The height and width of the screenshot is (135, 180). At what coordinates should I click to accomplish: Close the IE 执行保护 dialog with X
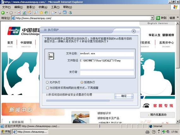pos(134,31)
